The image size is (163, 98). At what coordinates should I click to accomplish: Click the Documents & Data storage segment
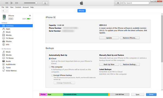tap(86, 94)
